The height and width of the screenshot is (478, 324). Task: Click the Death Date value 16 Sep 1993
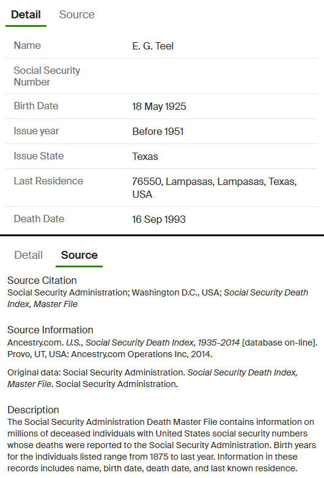tap(159, 219)
